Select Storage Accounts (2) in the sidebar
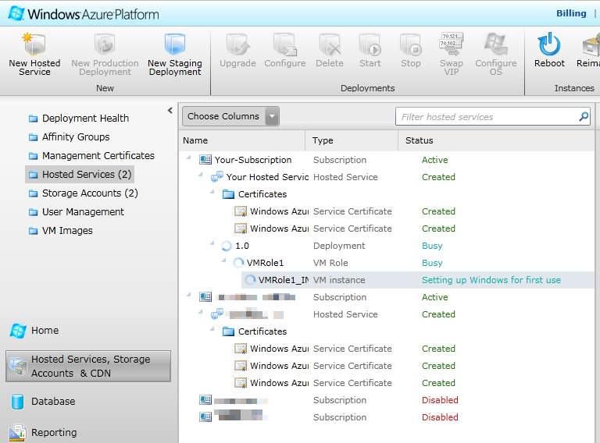600x443 pixels. click(89, 193)
